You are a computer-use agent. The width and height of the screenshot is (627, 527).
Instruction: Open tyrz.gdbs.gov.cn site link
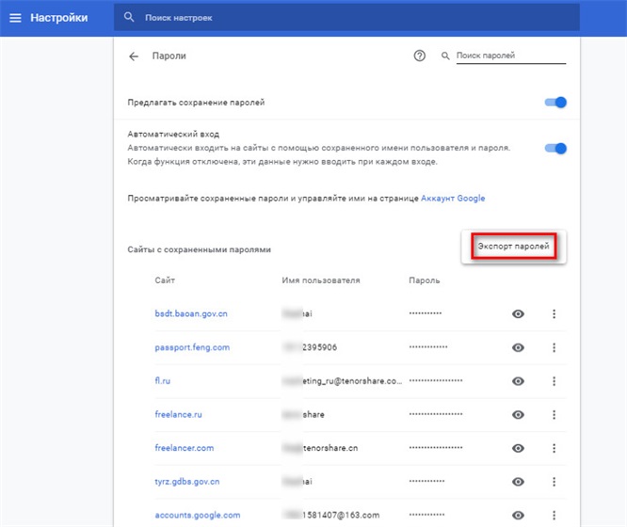187,482
